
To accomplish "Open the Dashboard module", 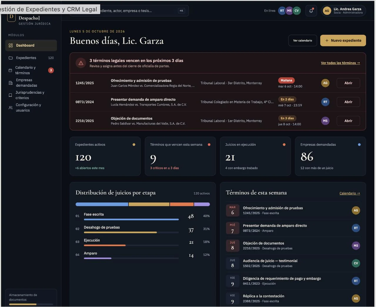I will 31,46.
